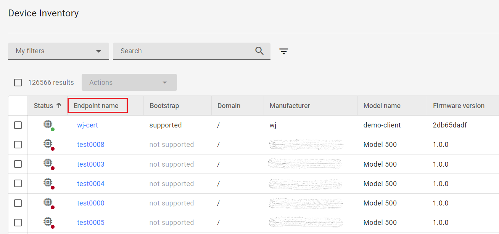Viewport: 499px width, 234px height.
Task: Click the 'supported' bootstrap cell for wj-cert
Action: point(166,125)
